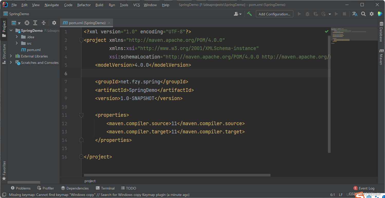Viewport: 385px width, 198px height.
Task: Open the VCS menu
Action: click(x=136, y=5)
